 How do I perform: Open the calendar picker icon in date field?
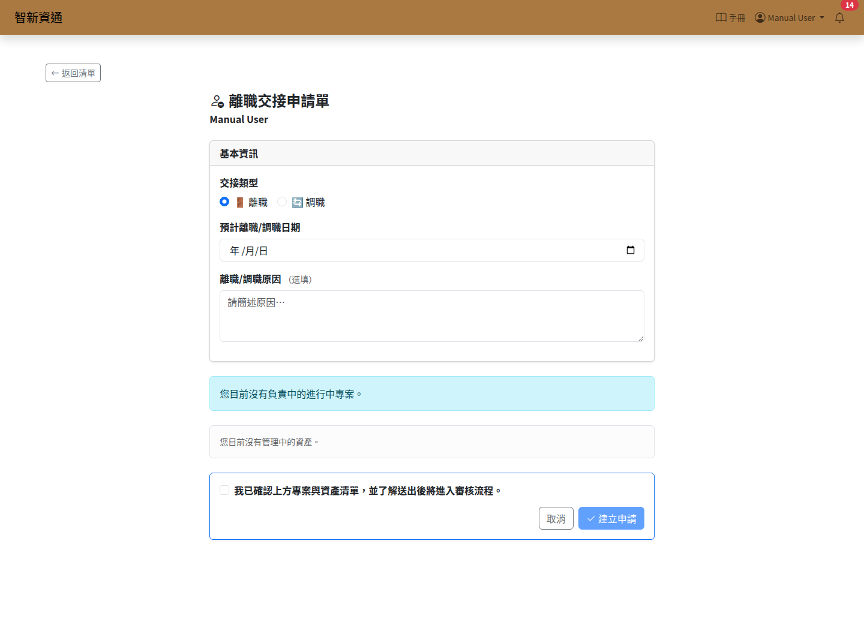pyautogui.click(x=631, y=250)
